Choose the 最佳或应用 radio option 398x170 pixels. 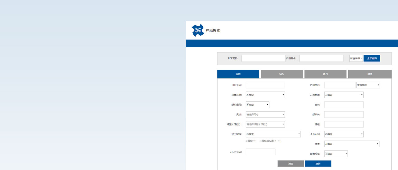pos(261,141)
